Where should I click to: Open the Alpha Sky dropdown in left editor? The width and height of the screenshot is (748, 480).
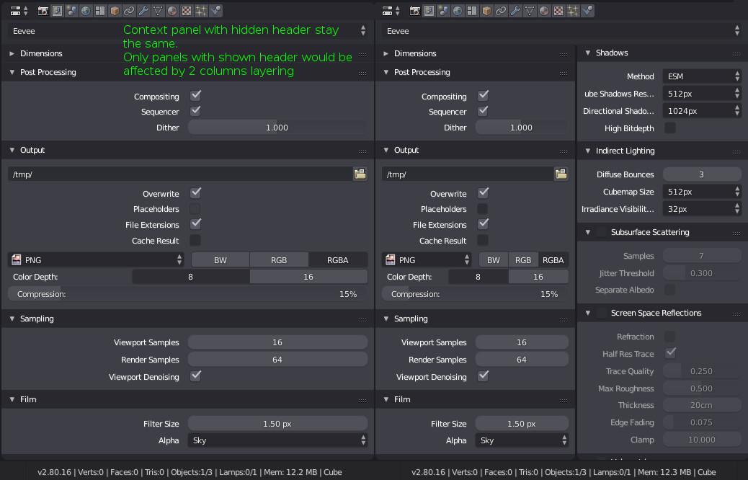tap(277, 440)
